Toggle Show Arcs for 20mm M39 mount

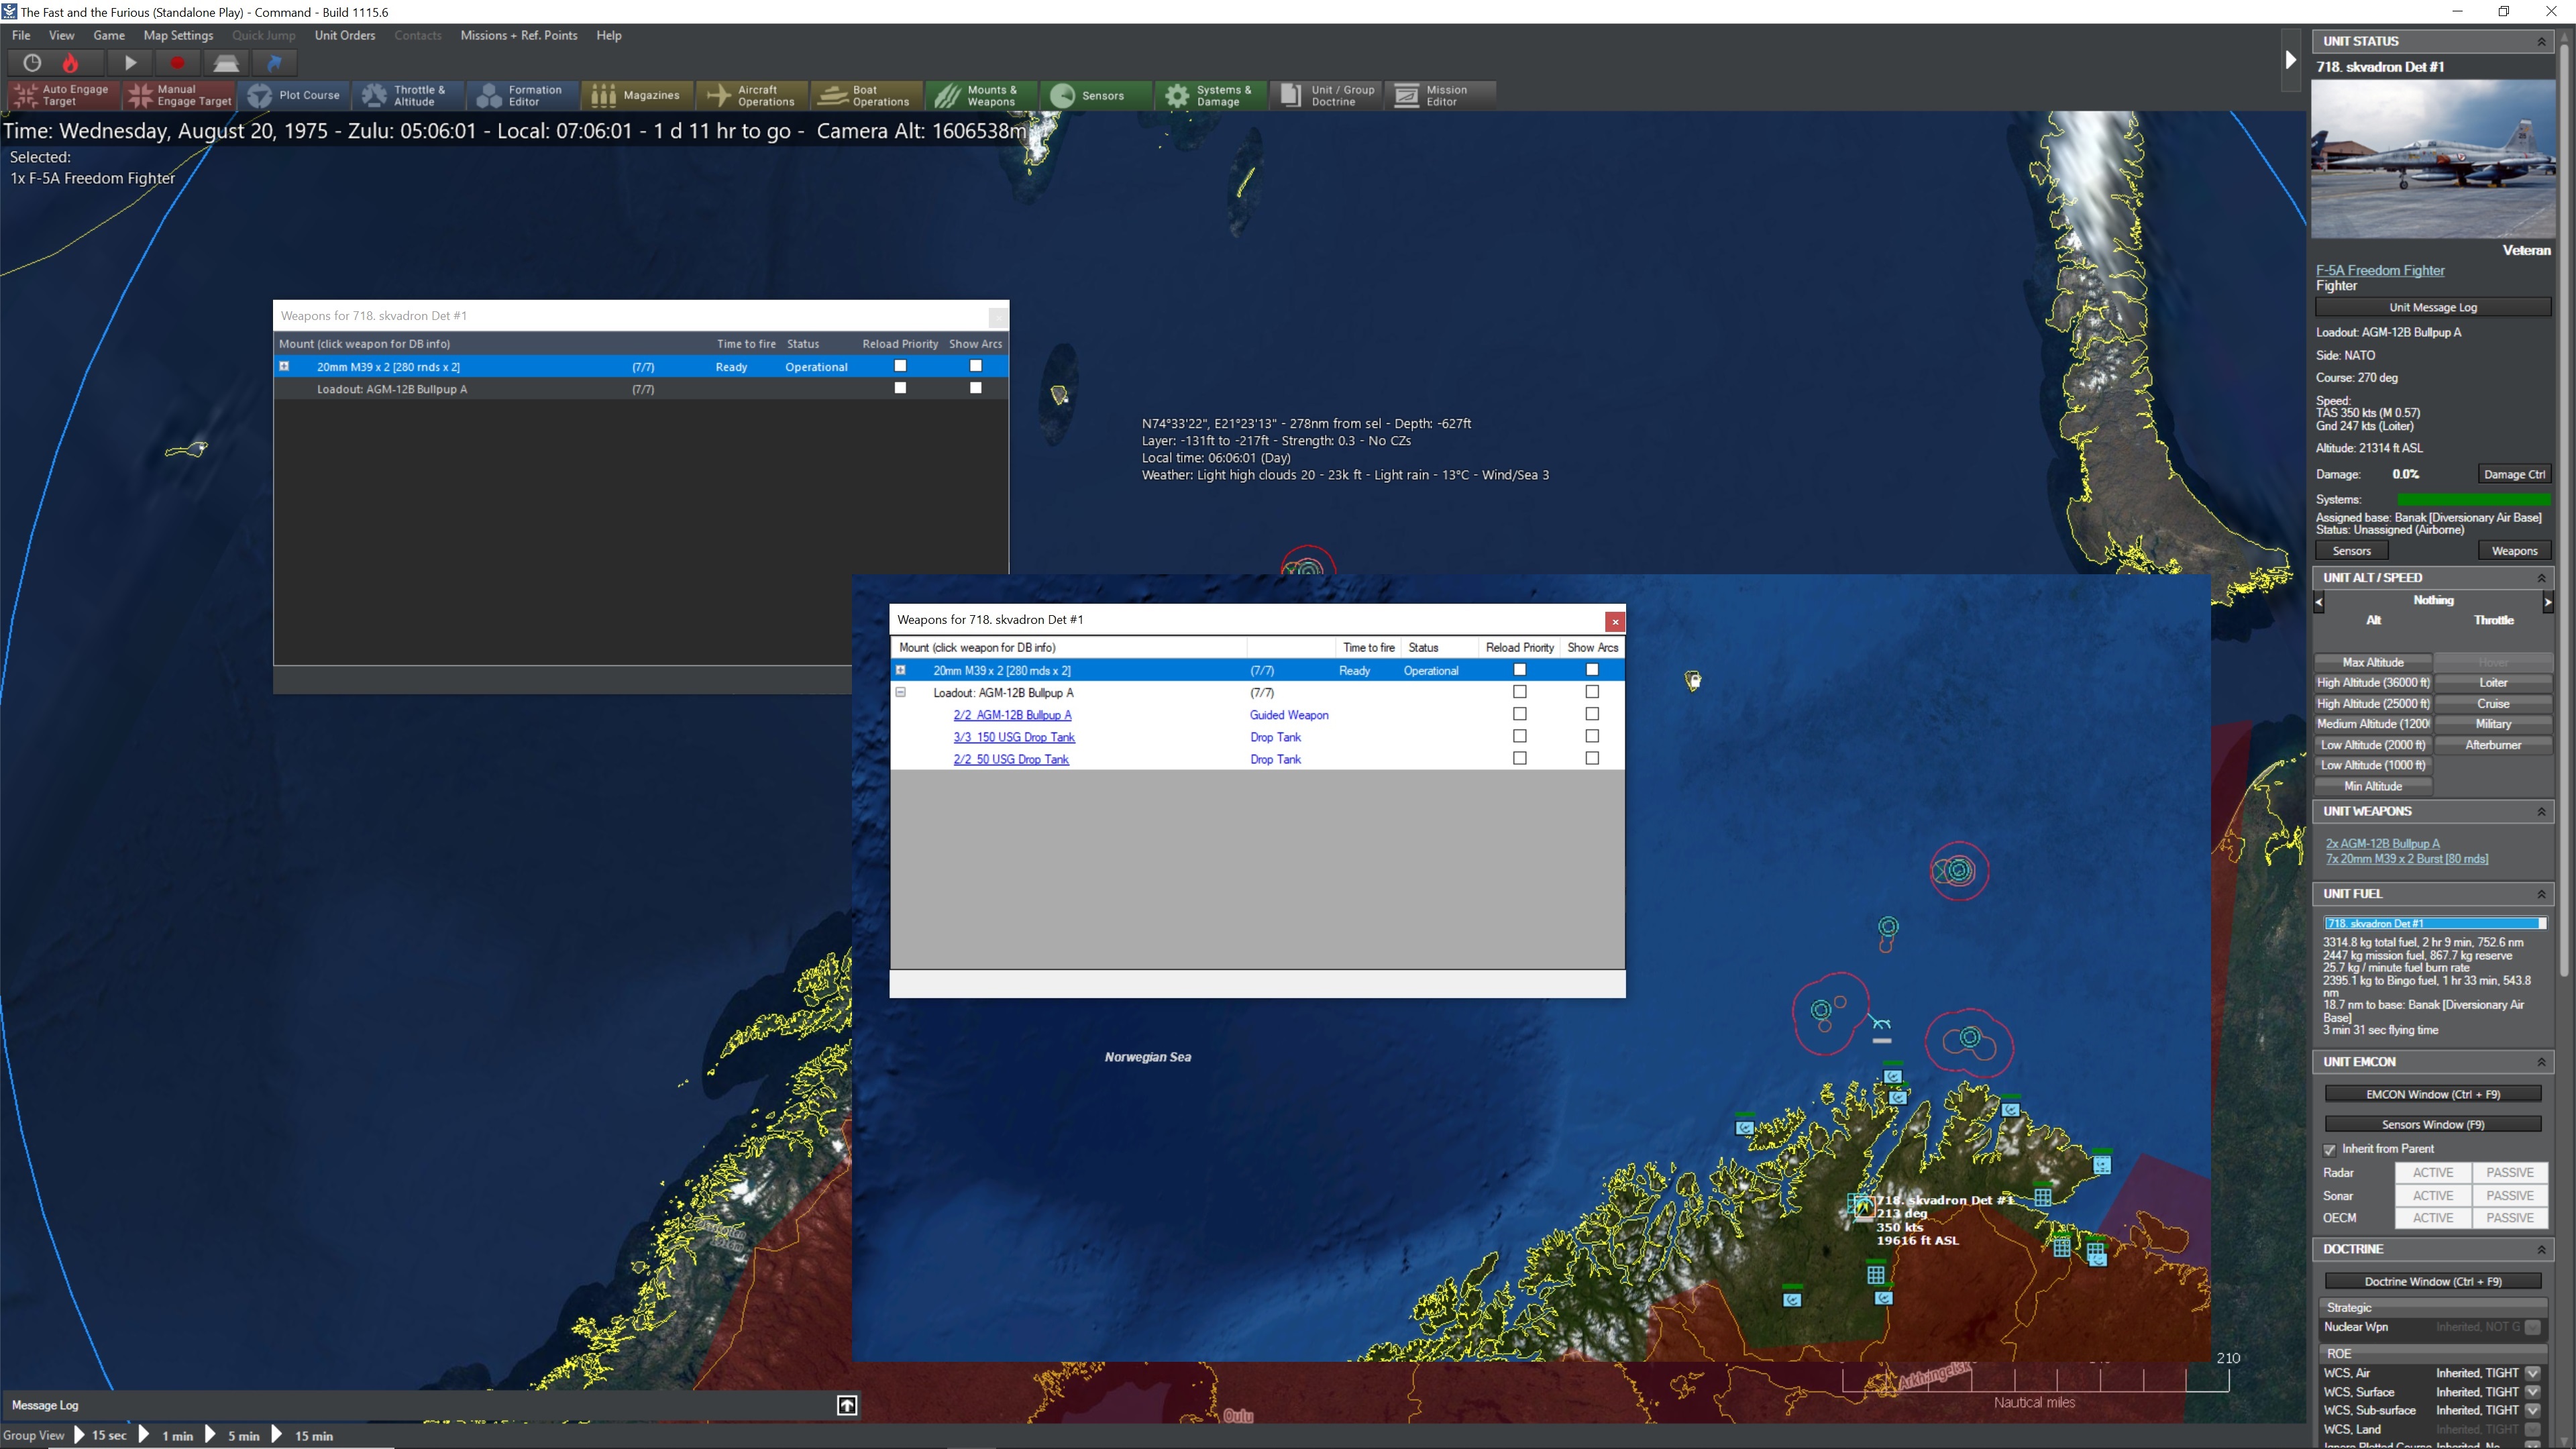point(1592,670)
